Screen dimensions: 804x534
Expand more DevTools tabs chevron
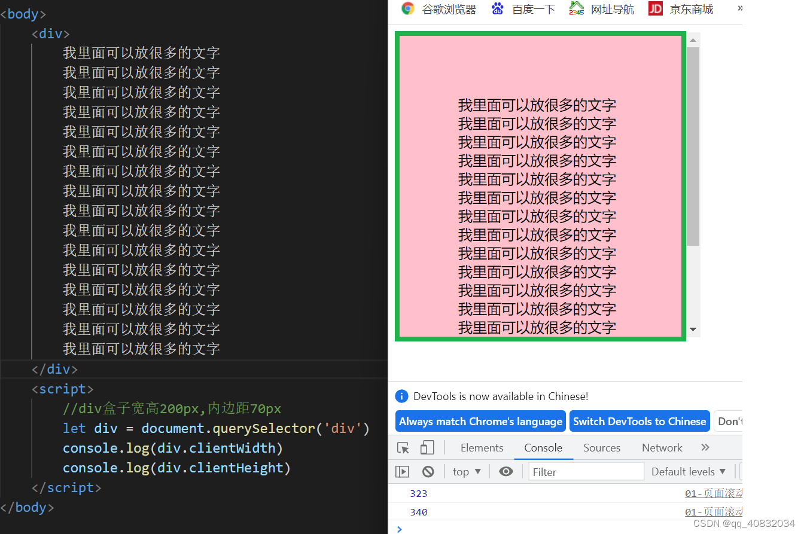pyautogui.click(x=705, y=447)
